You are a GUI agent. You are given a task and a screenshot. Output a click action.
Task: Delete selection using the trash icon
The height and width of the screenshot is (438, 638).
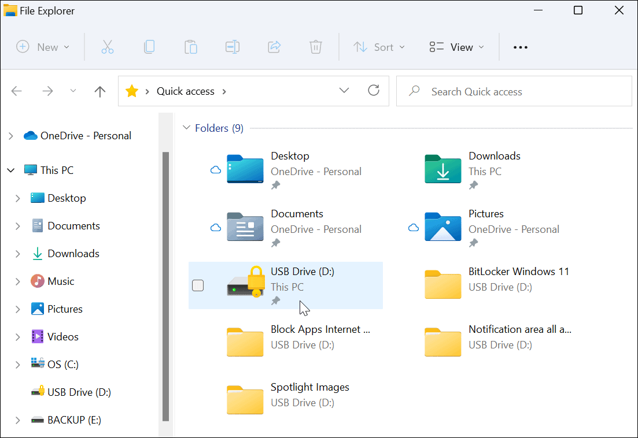pos(315,47)
